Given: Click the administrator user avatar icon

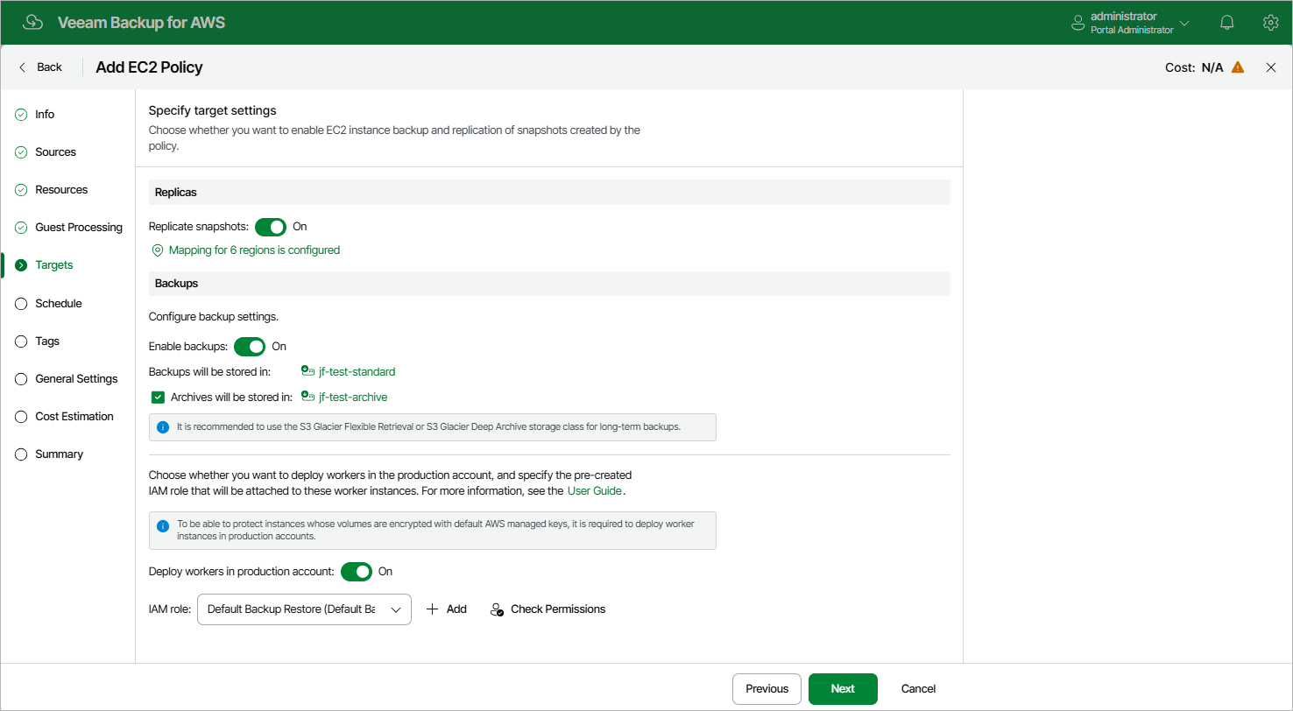Looking at the screenshot, I should (1078, 23).
